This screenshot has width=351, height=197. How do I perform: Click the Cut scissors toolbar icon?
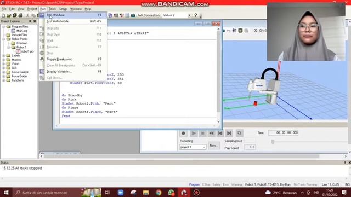click(x=27, y=15)
